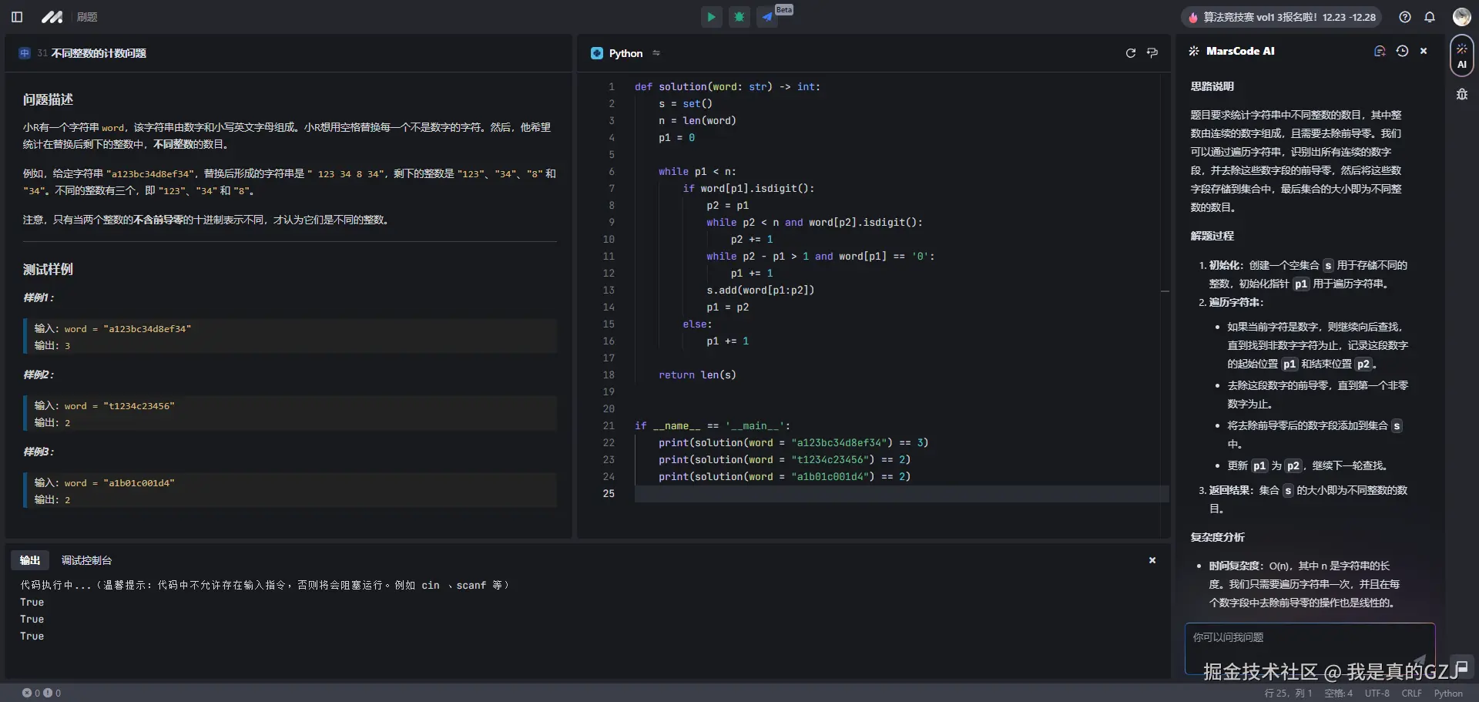The width and height of the screenshot is (1479, 702).
Task: Open the help question mark icon
Action: point(1405,17)
